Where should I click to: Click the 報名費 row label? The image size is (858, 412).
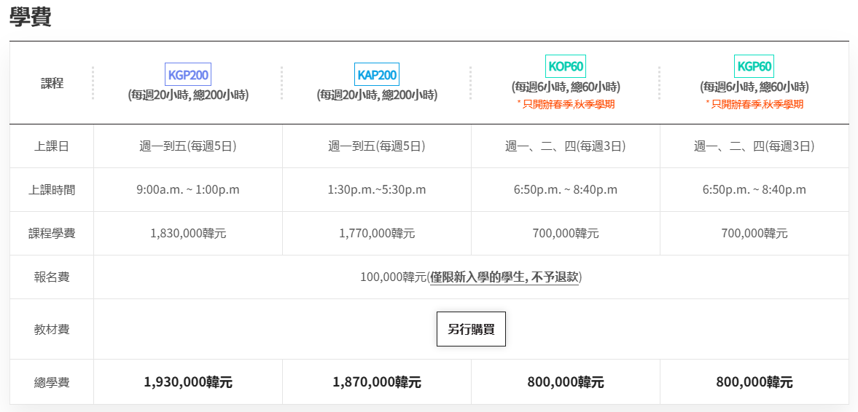tap(52, 277)
